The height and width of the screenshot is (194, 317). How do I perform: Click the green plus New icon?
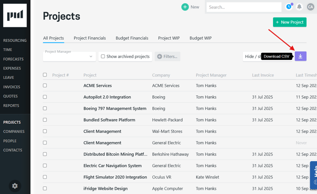[x=185, y=7]
